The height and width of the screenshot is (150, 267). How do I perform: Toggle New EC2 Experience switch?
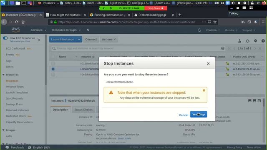pyautogui.click(x=5, y=38)
